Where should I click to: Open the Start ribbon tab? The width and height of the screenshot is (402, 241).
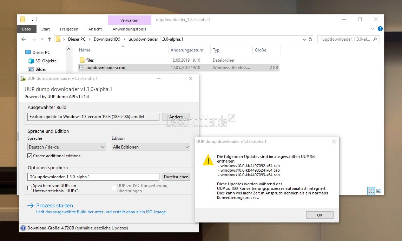click(46, 29)
